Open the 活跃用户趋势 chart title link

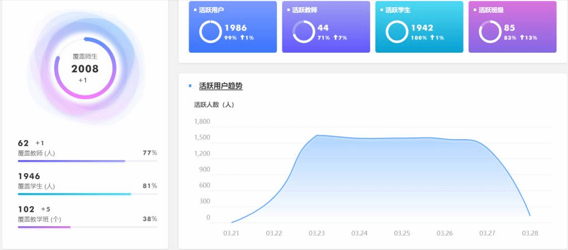tap(221, 86)
